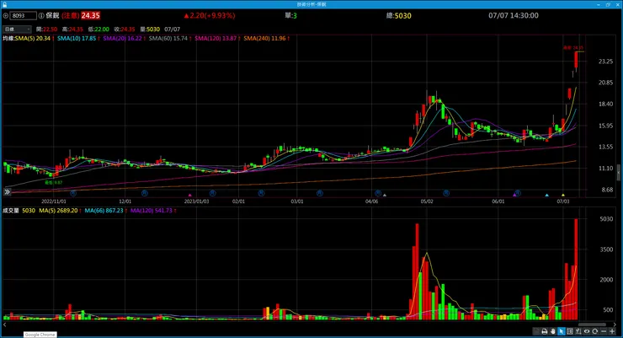Click the change value ▲2.20(+9.93%)
Image resolution: width=623 pixels, height=338 pixels.
pyautogui.click(x=210, y=15)
